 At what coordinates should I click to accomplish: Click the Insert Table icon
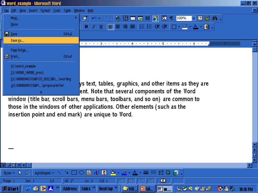pos(133,18)
